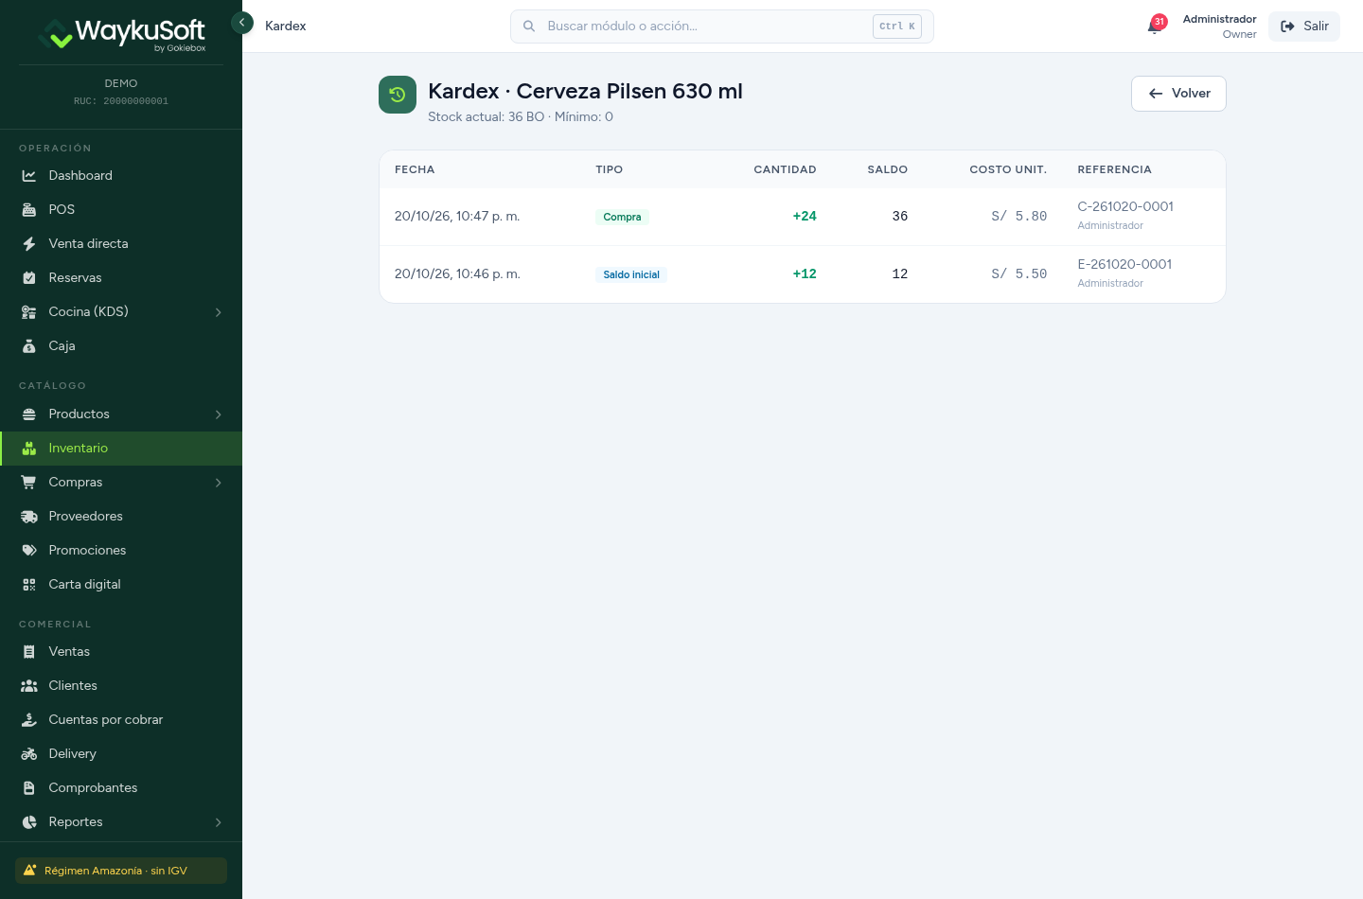Click the Delivery motorcycle icon

[x=29, y=754]
